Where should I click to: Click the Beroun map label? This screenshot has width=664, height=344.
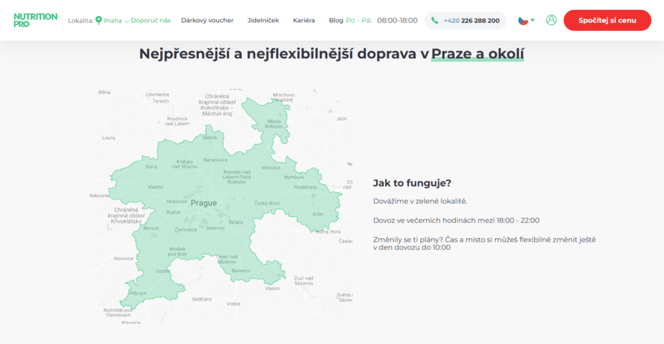pyautogui.click(x=150, y=228)
